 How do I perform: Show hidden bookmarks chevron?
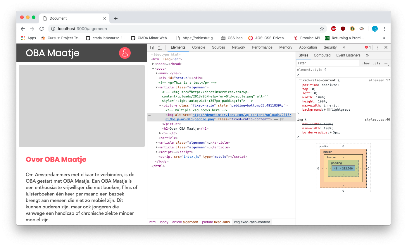pyautogui.click(x=384, y=38)
